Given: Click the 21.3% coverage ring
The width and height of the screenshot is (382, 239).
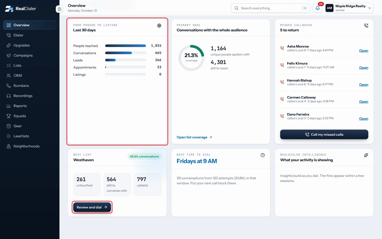Looking at the screenshot, I should coord(191,58).
